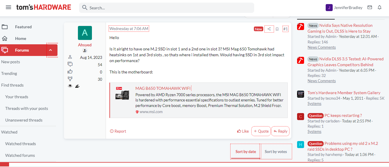Image resolution: width=389 pixels, height=167 pixels.
Task: Report this post
Action: [118, 131]
